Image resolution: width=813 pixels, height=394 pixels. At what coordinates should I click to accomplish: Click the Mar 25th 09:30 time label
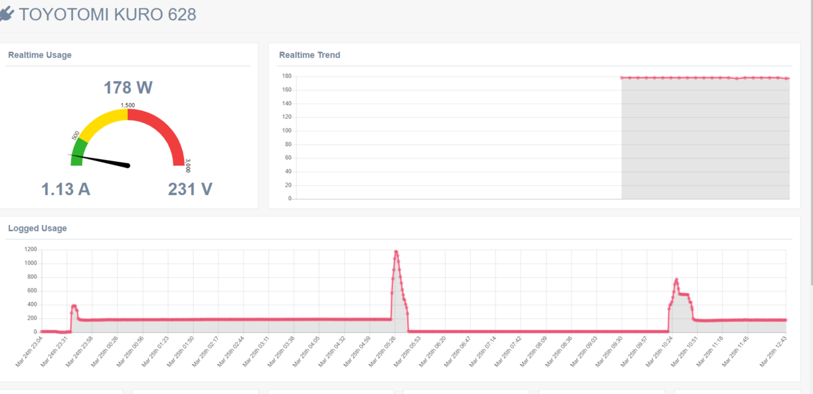tap(609, 351)
